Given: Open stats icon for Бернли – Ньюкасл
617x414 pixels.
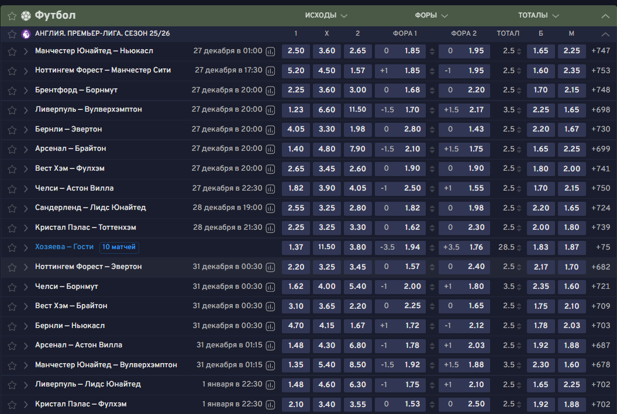Looking at the screenshot, I should pyautogui.click(x=270, y=326).
